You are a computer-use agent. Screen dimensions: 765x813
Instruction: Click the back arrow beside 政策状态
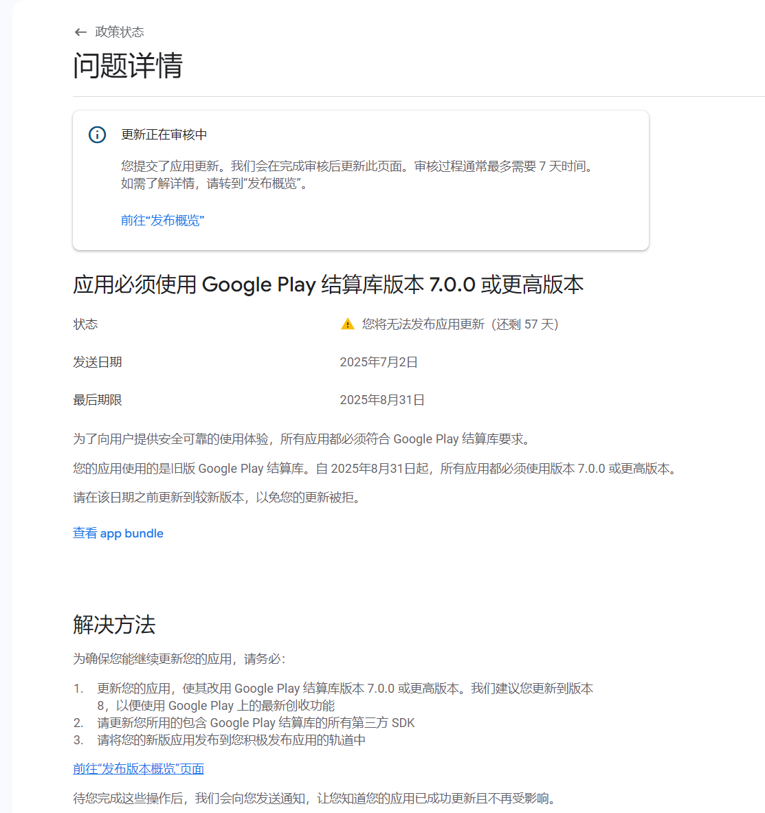80,32
